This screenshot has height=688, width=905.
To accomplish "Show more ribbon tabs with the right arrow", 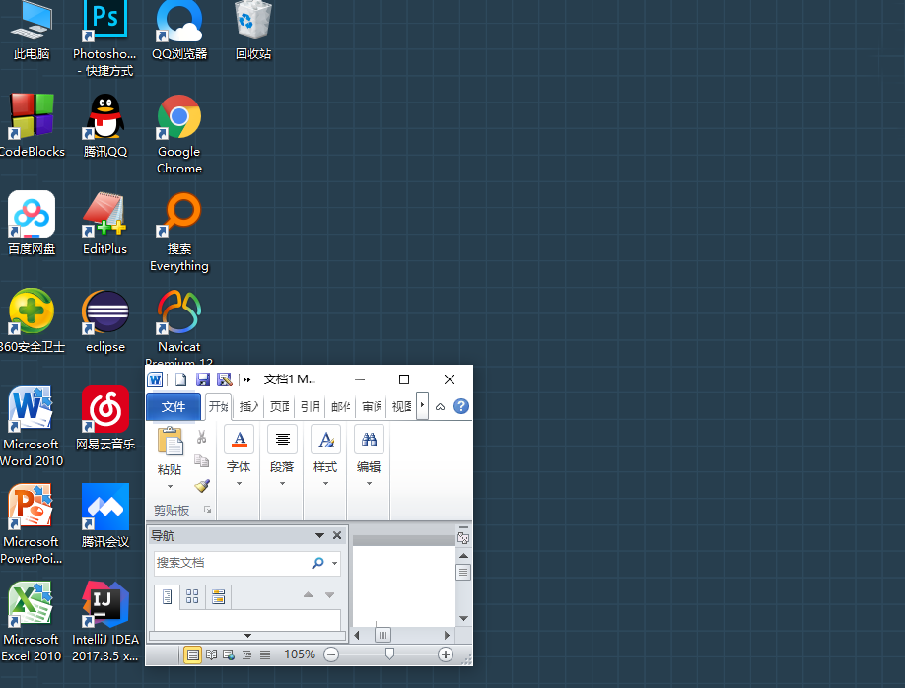I will (423, 406).
